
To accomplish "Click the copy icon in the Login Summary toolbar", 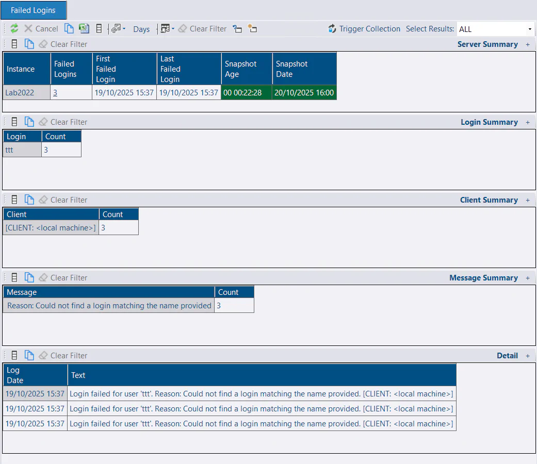I will tap(28, 122).
